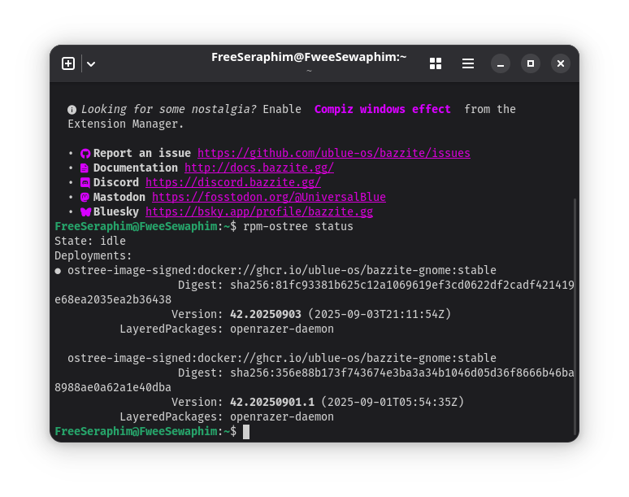Click the Extension Manager text
The image size is (629, 497).
click(x=126, y=124)
